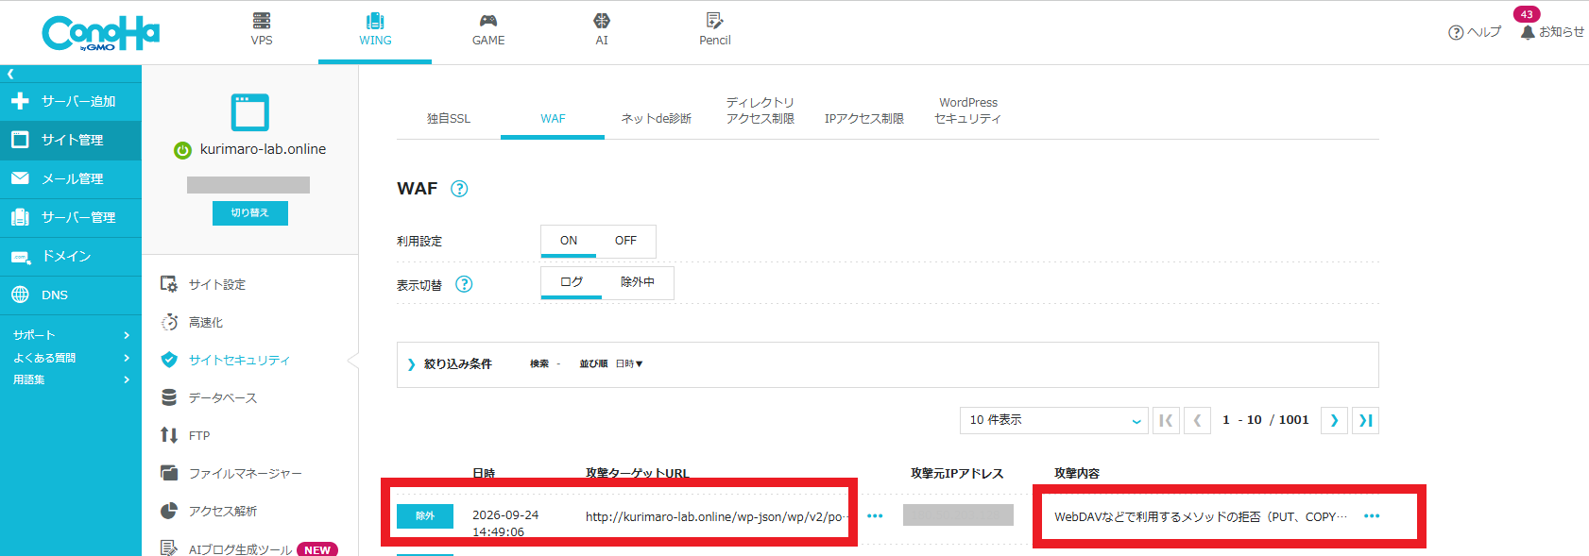Switch display to ログ
The width and height of the screenshot is (1589, 556).
[x=572, y=282]
